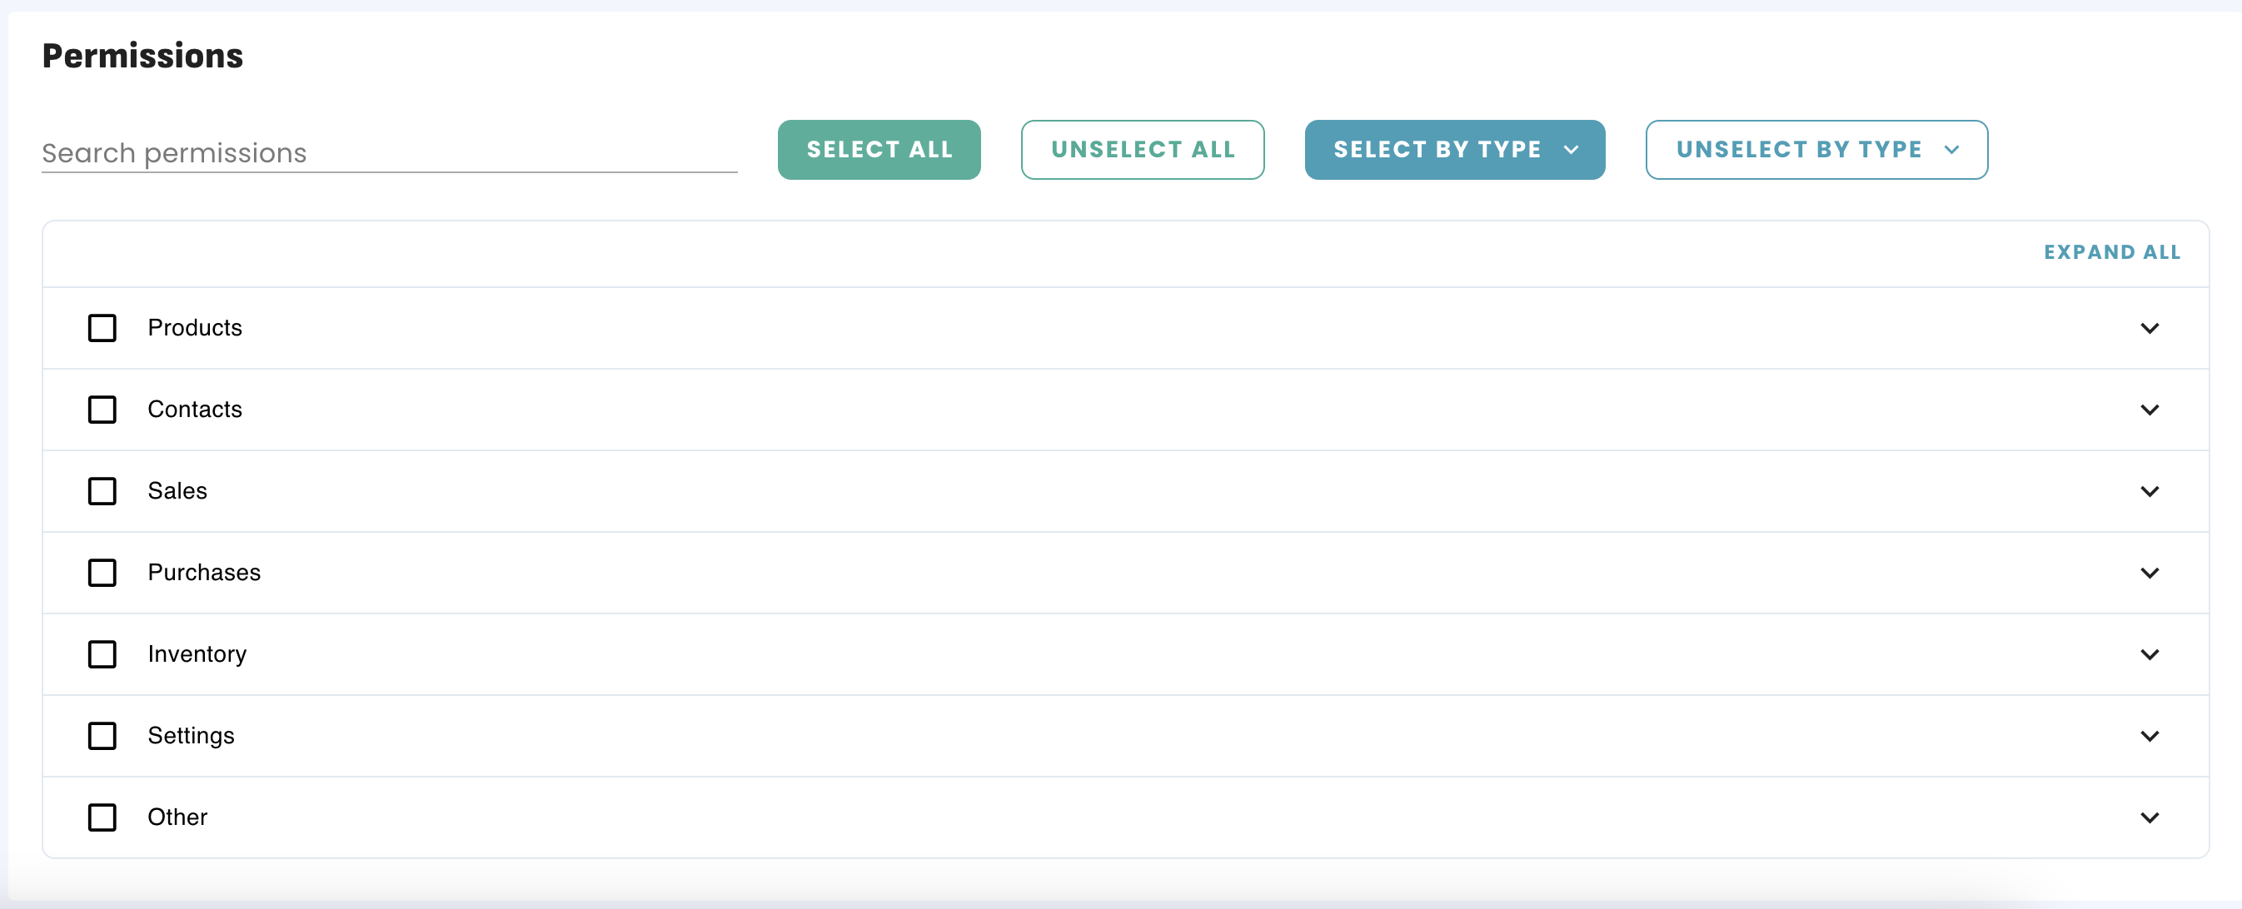Image resolution: width=2242 pixels, height=909 pixels.
Task: Check the Contacts checkbox
Action: click(102, 410)
